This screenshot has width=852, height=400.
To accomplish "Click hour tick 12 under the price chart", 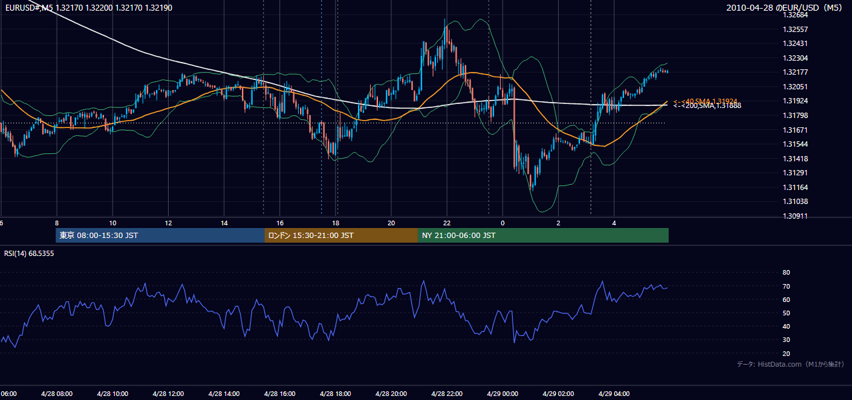I will [x=169, y=223].
